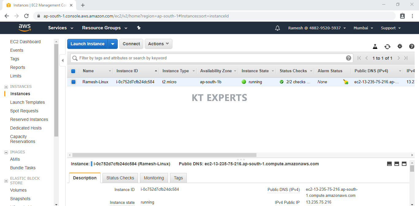Go back in browser history
Screen dimensions: 419x206
(7, 16)
